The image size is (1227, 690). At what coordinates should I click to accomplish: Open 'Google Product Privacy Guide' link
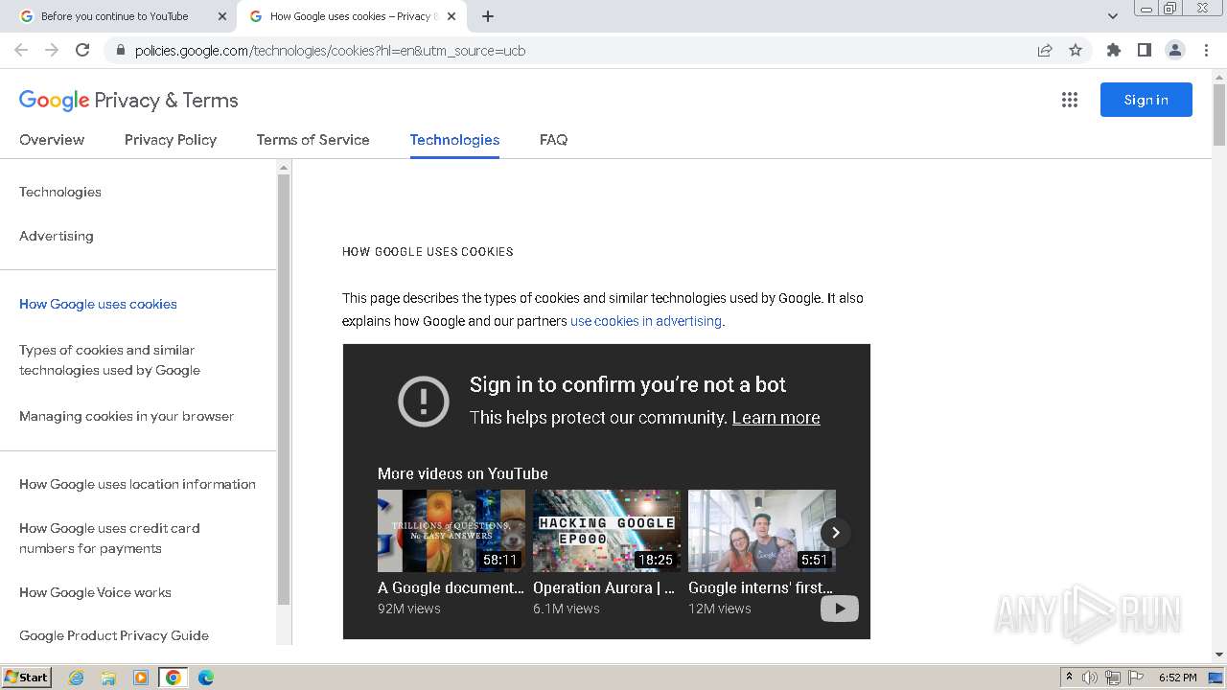(114, 635)
